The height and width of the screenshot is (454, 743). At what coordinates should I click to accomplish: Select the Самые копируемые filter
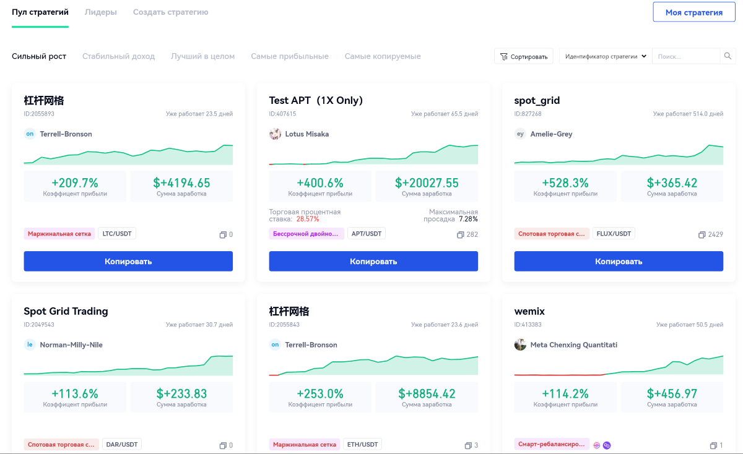pyautogui.click(x=383, y=56)
